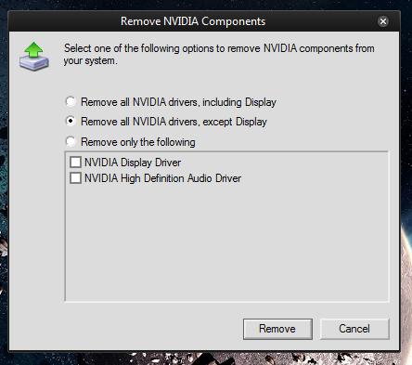Close the Remove NVIDIA Components dialog
Screen dimensions: 412x365
383,21
